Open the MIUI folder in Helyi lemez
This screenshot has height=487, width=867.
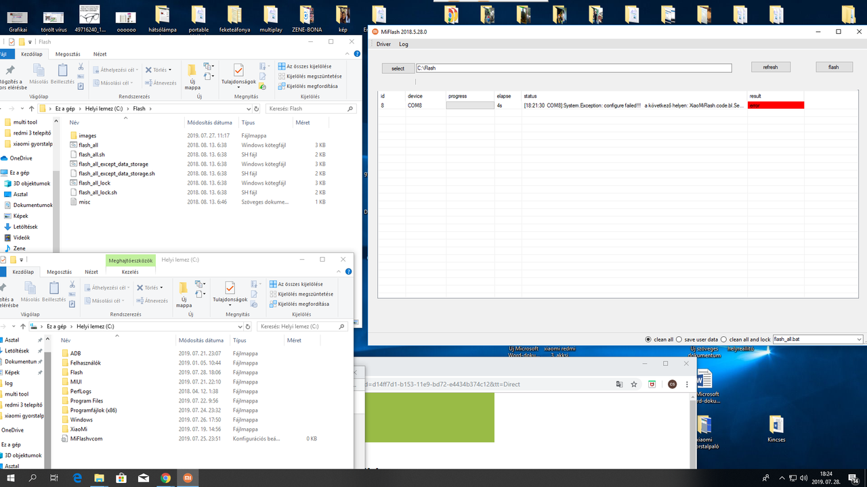coord(76,382)
